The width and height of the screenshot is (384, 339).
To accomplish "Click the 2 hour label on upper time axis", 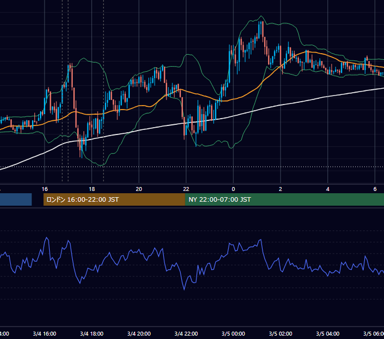I will coord(281,189).
